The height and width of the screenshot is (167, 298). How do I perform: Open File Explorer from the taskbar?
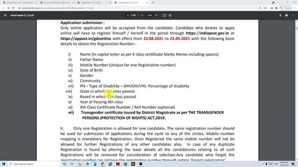tap(80, 164)
